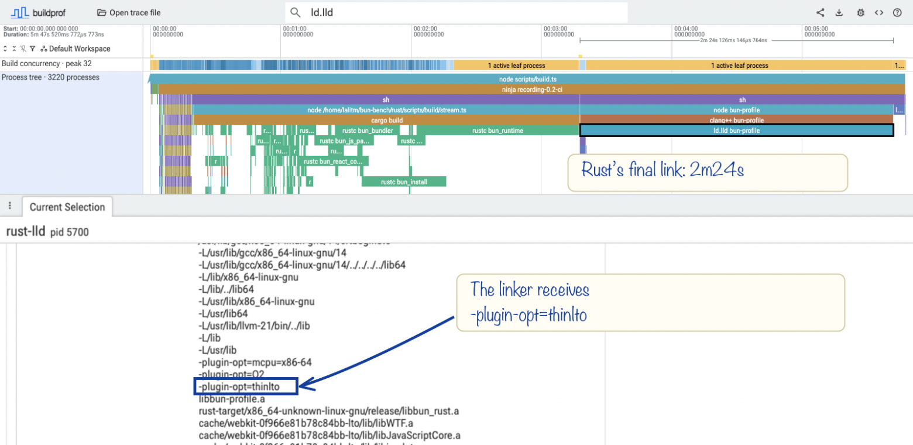Viewport: 913px width, 445px height.
Task: Click the -L/usr/lib/llvm-21/bin/../lib argument
Action: (254, 326)
